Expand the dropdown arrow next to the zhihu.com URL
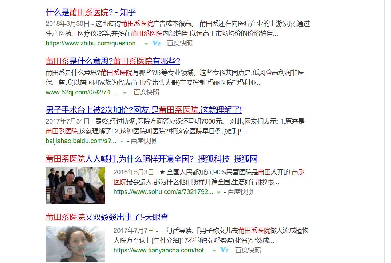This screenshot has width=391, height=263. [x=146, y=44]
